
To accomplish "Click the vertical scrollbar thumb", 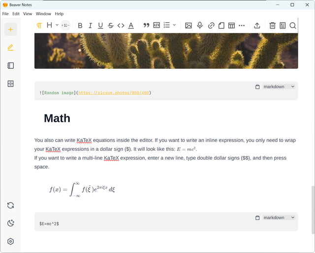I will click(313, 210).
